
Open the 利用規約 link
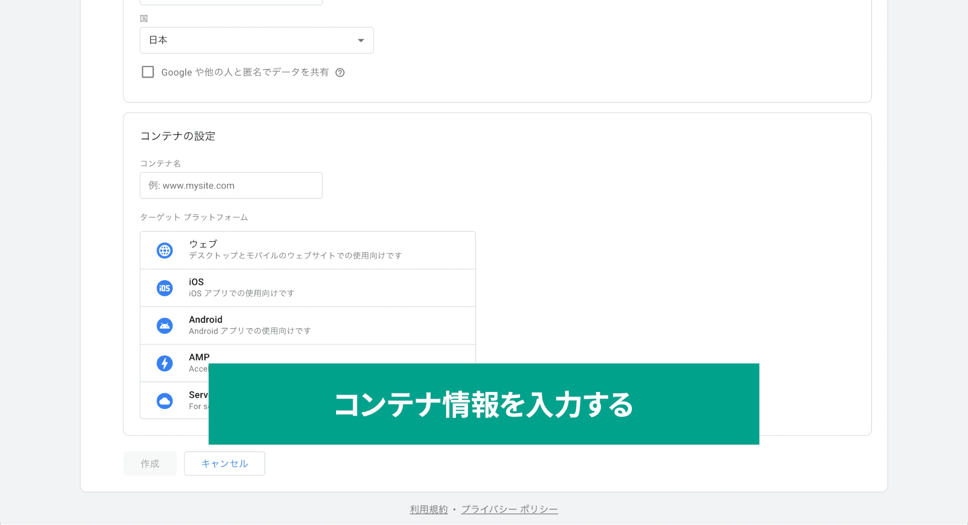429,510
